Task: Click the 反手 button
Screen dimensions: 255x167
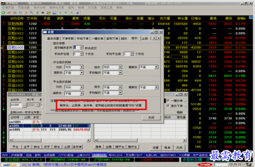Action: pos(47,147)
